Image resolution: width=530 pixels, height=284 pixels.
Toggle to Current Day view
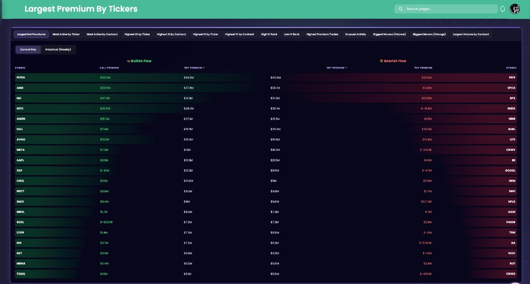pyautogui.click(x=28, y=49)
